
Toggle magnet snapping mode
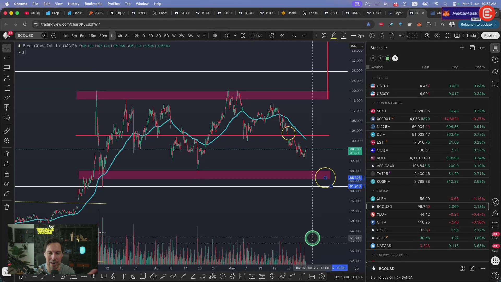click(x=7, y=154)
